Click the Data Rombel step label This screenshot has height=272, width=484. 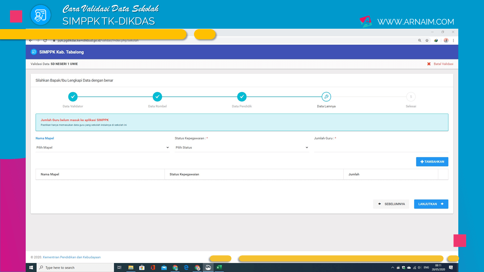click(157, 107)
